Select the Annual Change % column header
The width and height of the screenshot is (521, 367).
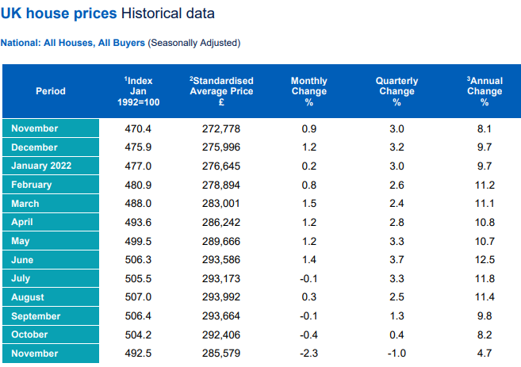coord(484,91)
